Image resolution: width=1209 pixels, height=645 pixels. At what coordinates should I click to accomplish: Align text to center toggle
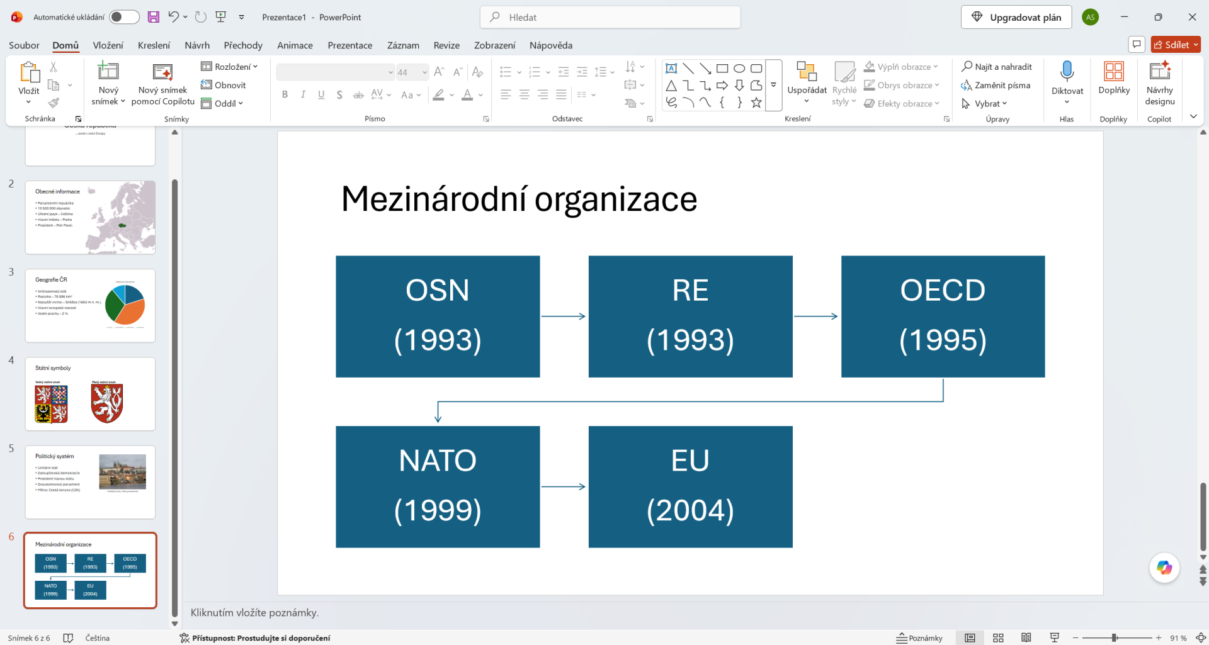coord(524,94)
